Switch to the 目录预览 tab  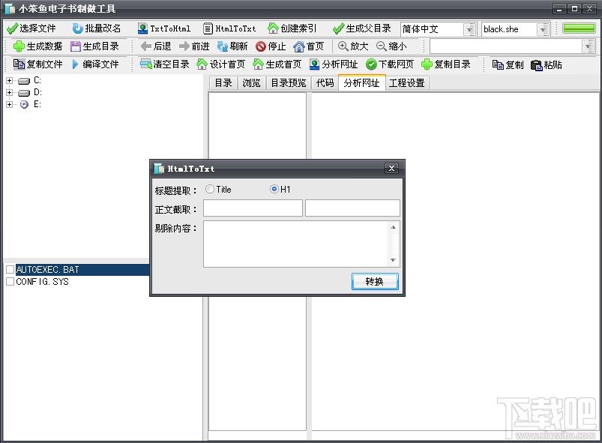288,83
